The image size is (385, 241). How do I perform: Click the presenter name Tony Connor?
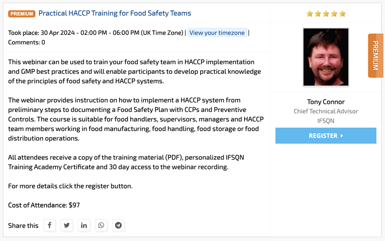(326, 102)
